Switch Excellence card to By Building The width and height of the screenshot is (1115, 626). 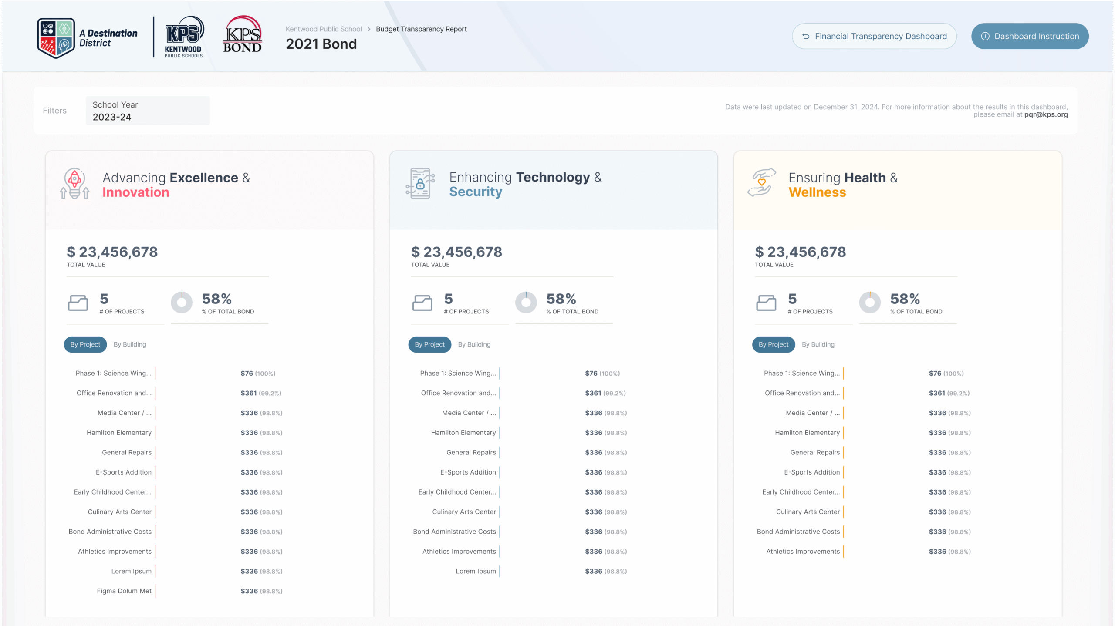(x=130, y=344)
